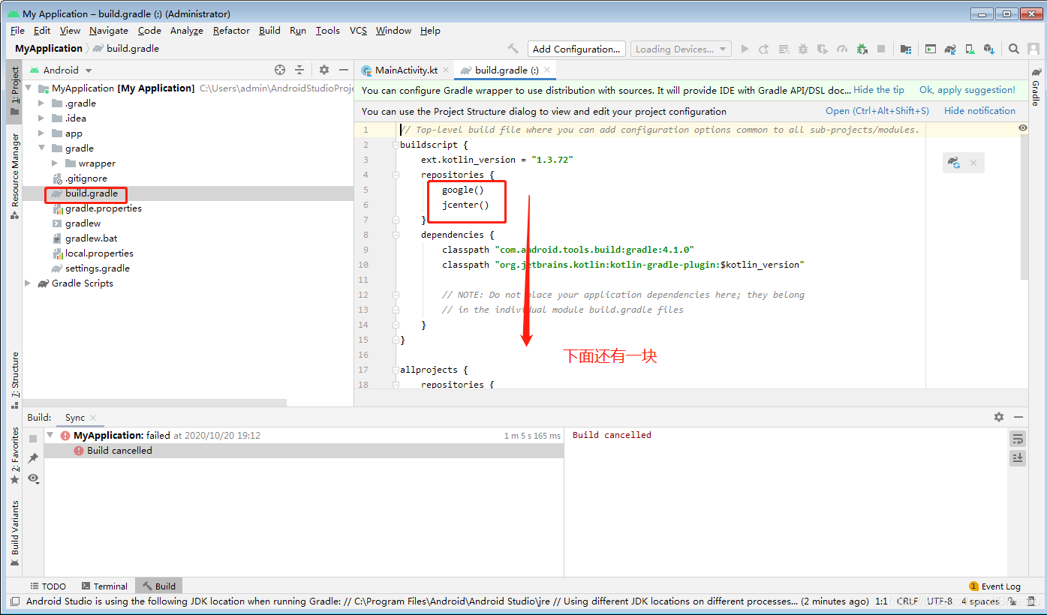
Task: Open Project panel settings gear
Action: pos(324,70)
